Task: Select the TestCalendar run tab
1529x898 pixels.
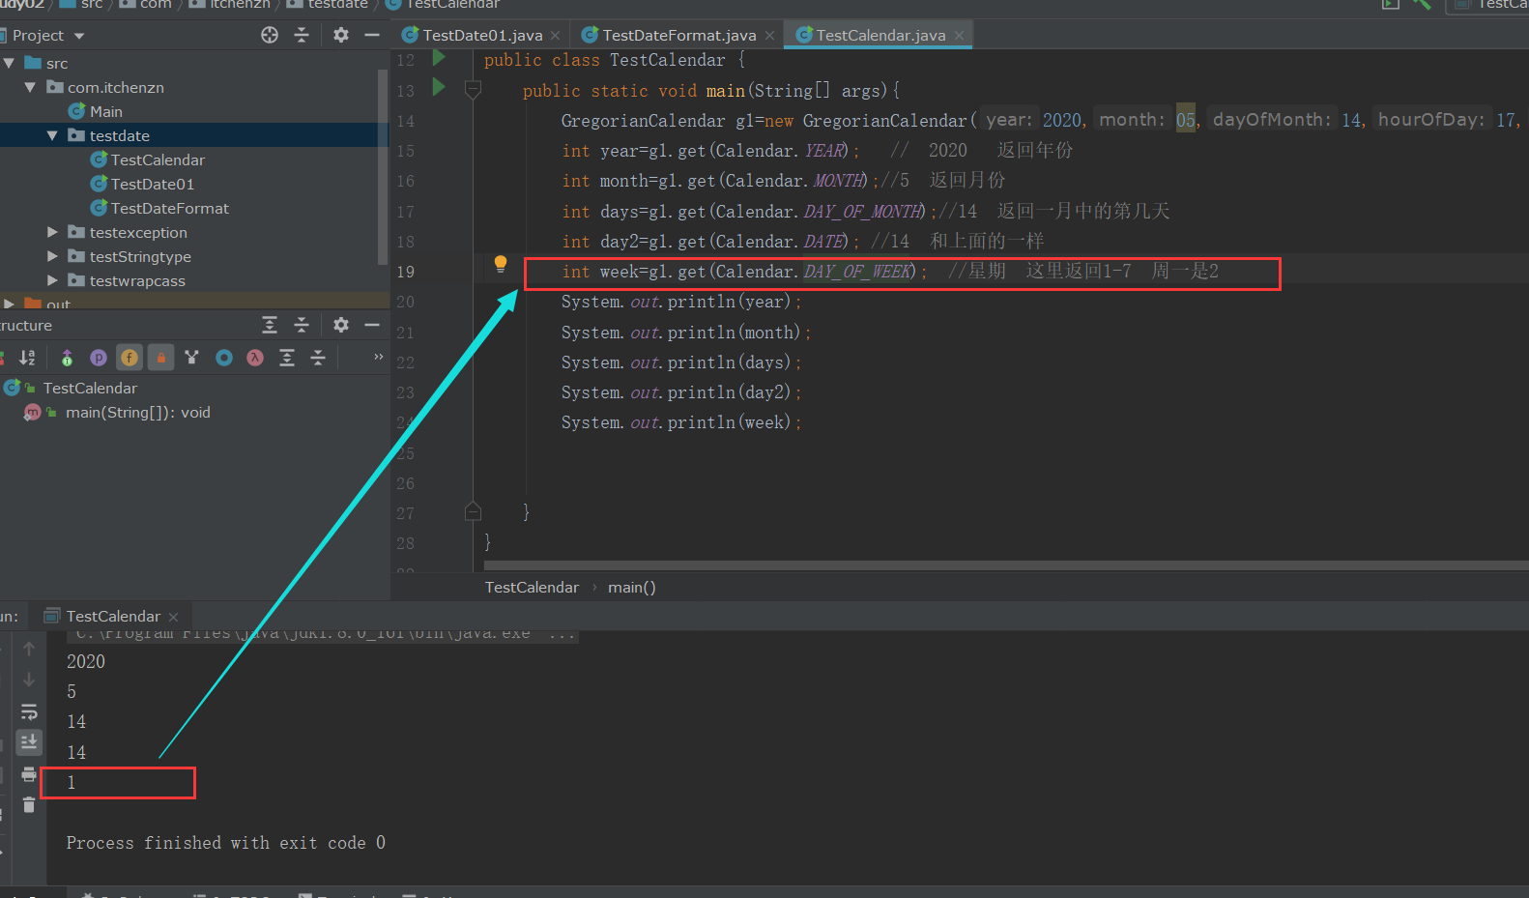Action: click(x=113, y=616)
